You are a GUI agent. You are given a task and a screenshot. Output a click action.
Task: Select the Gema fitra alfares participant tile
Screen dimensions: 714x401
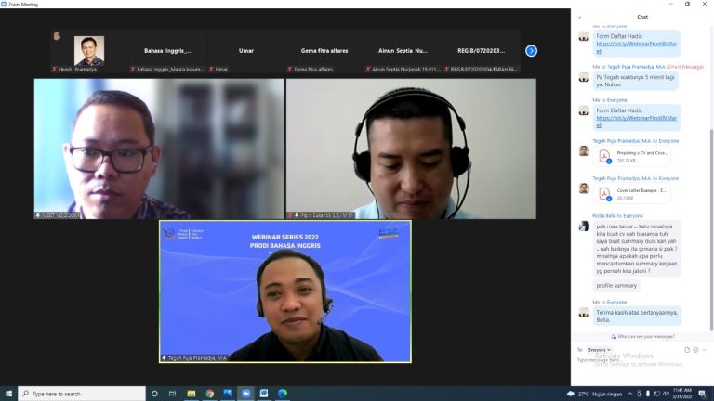click(x=324, y=51)
